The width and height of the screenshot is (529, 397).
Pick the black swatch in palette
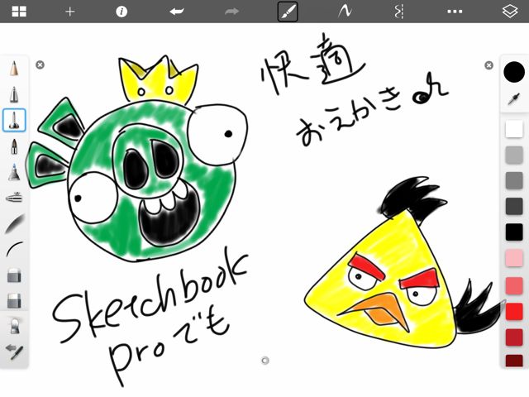[x=514, y=232]
